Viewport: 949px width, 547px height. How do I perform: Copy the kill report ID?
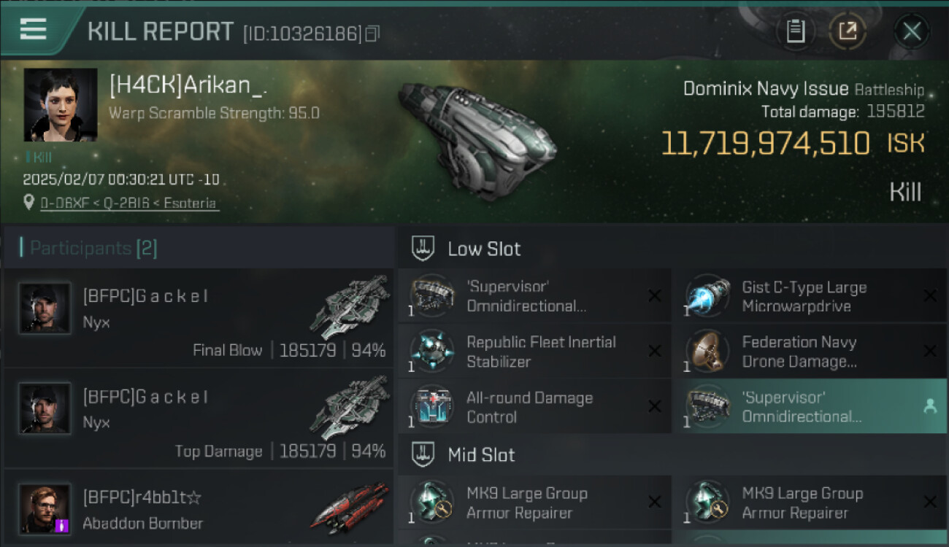pos(372,34)
